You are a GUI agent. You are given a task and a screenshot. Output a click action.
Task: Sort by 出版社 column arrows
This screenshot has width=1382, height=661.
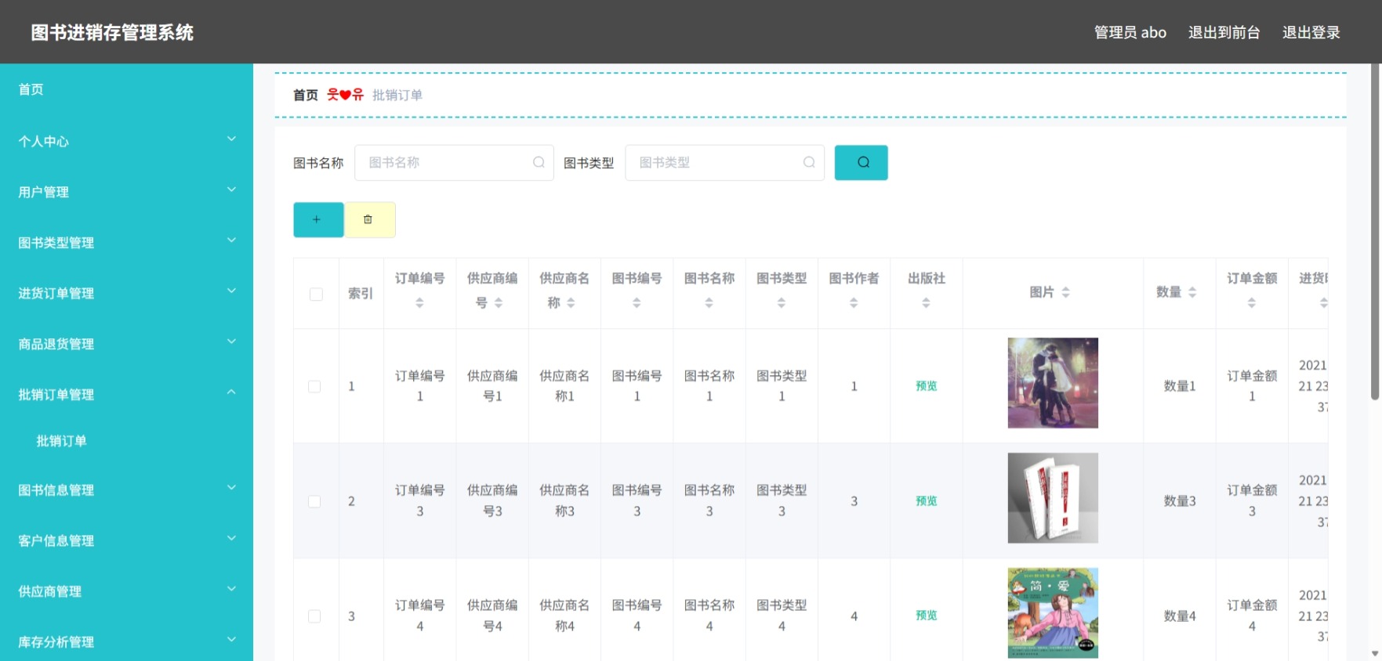pos(926,302)
